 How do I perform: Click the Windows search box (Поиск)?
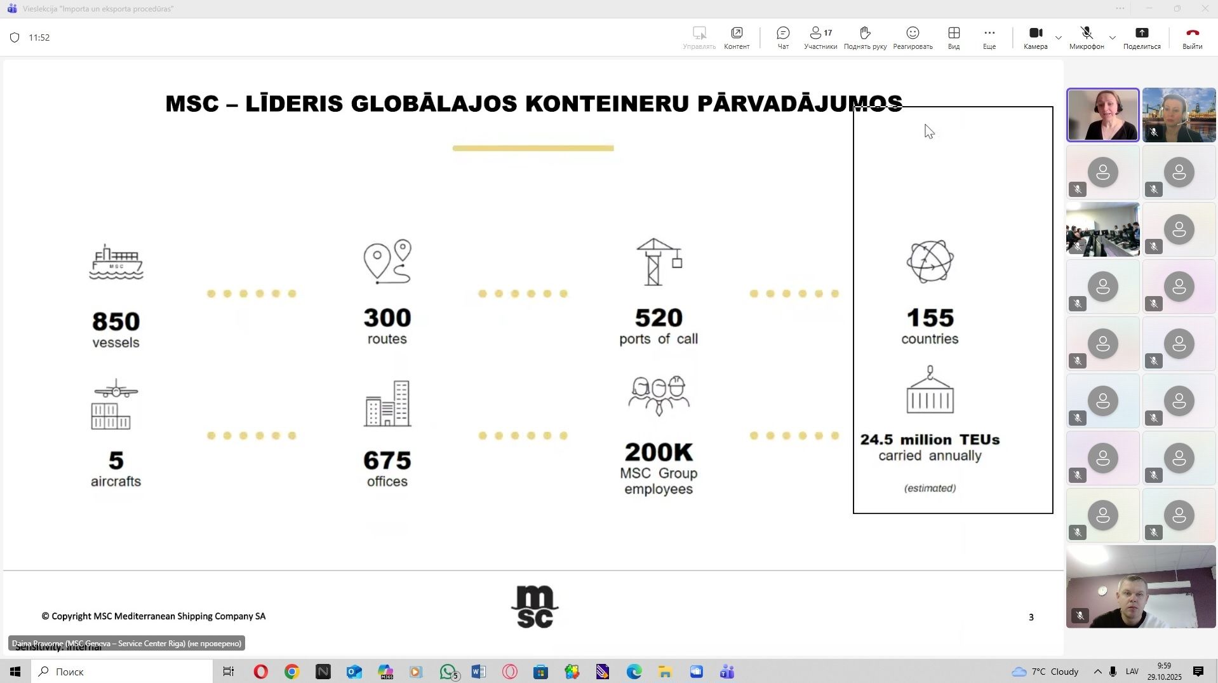[x=122, y=672]
